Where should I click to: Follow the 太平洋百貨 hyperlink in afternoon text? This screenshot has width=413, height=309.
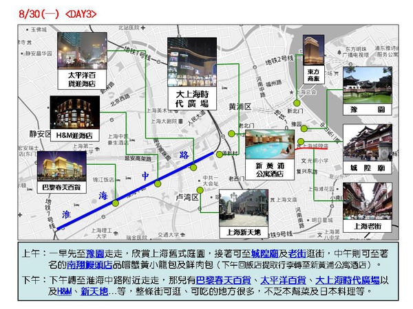click(x=283, y=280)
